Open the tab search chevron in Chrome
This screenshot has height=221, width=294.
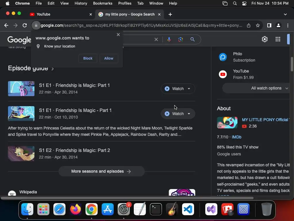click(285, 14)
